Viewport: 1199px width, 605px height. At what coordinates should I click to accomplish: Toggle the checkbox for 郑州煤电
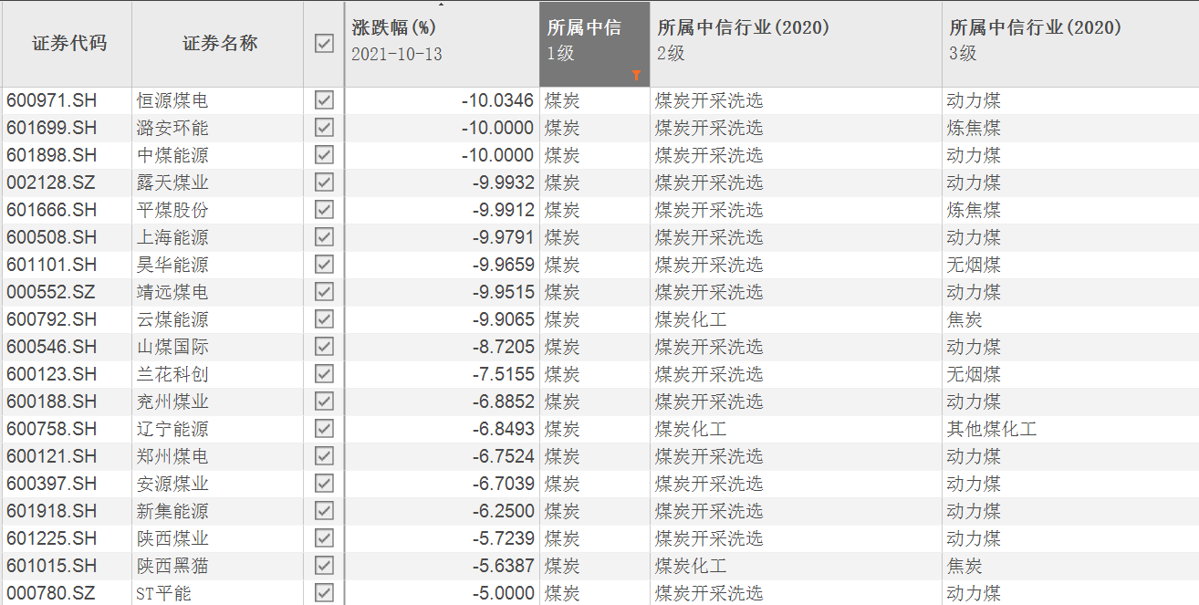click(324, 456)
